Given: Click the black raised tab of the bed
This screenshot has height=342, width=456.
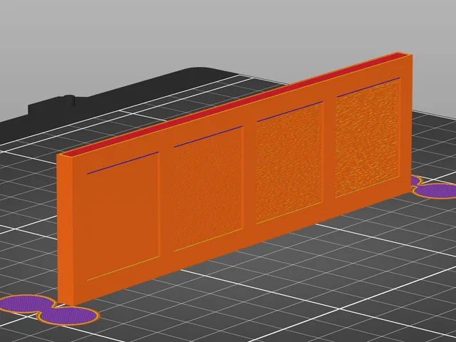Looking at the screenshot, I should pyautogui.click(x=52, y=108).
